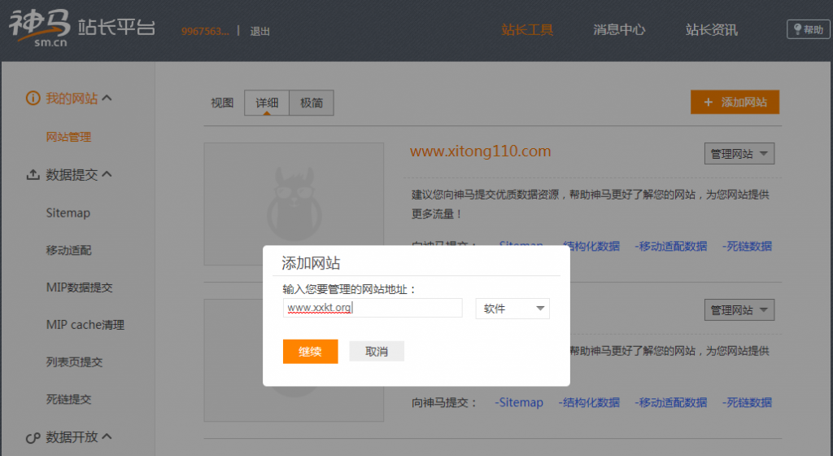Open 移动适配 in the sidebar
The height and width of the screenshot is (456, 833).
(x=68, y=250)
